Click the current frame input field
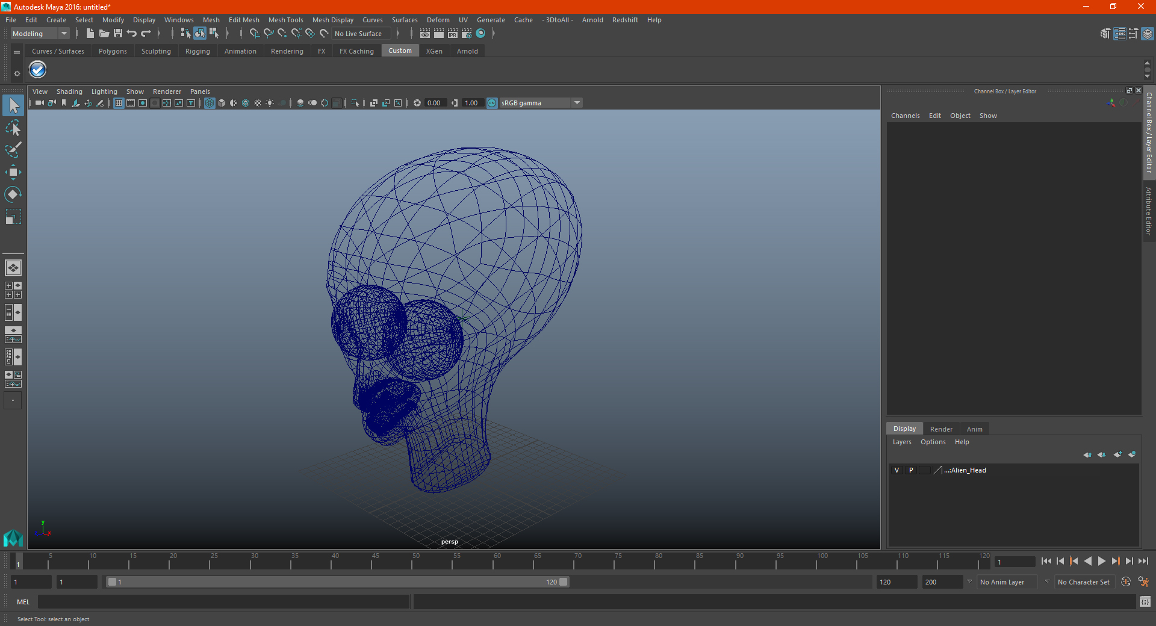1156x626 pixels. (1014, 562)
